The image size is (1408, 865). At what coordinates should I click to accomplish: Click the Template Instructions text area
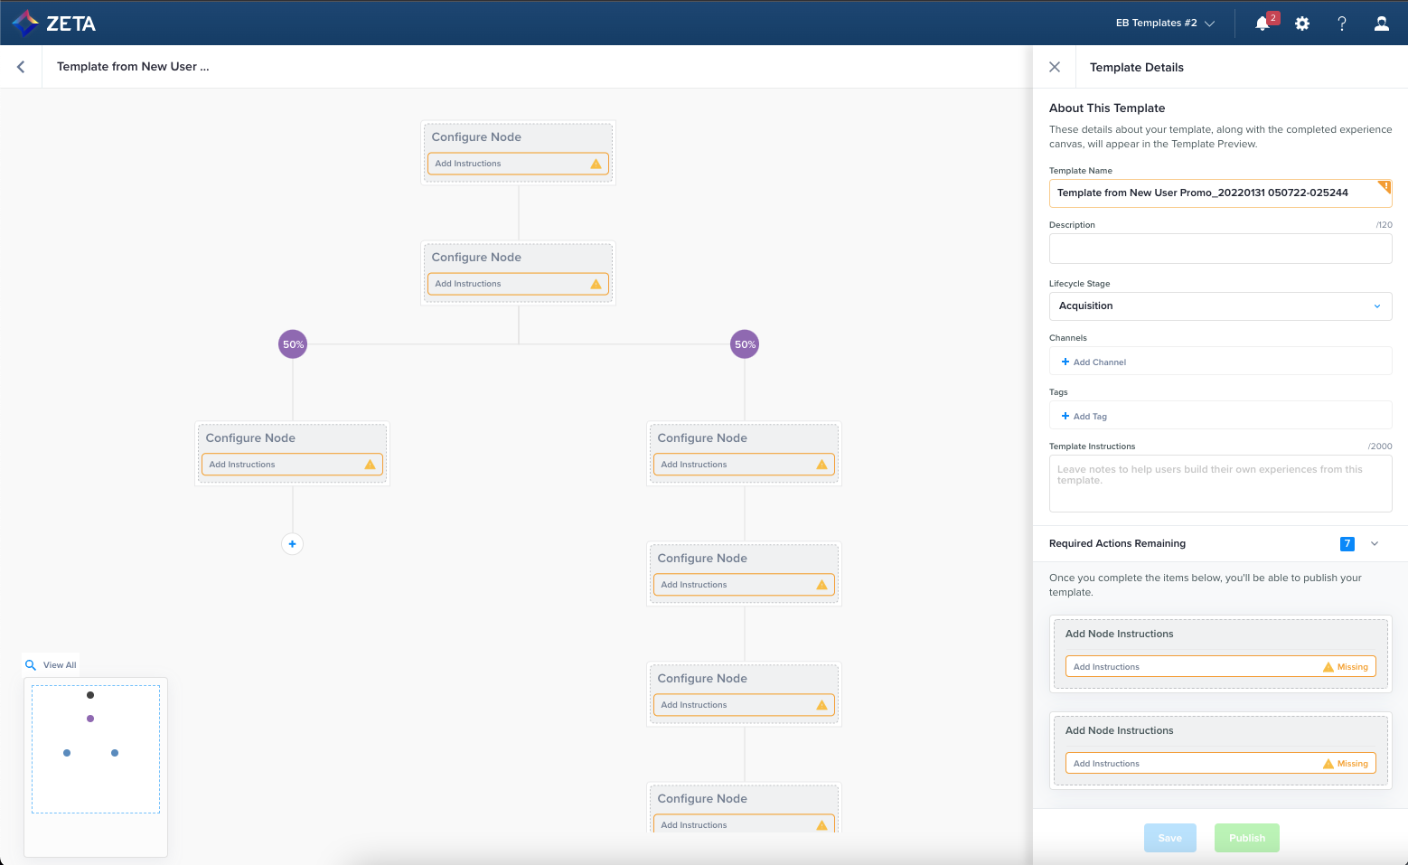[x=1220, y=484]
